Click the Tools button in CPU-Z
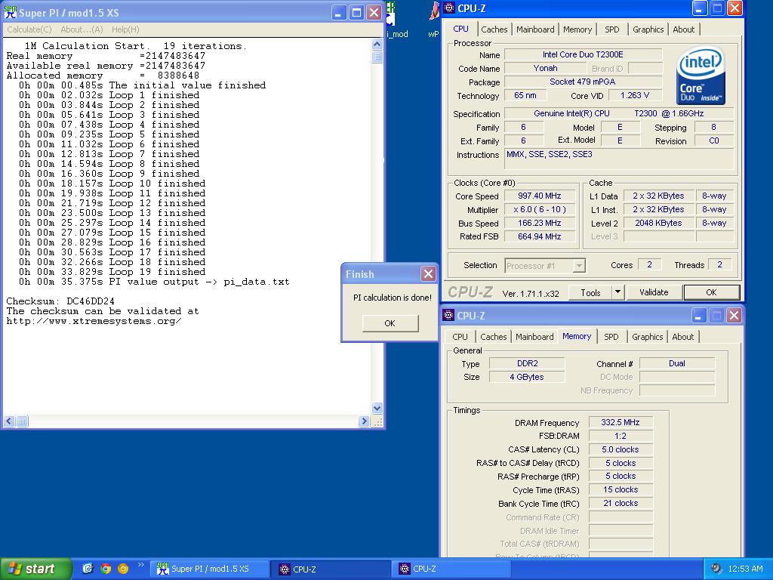 click(x=590, y=292)
